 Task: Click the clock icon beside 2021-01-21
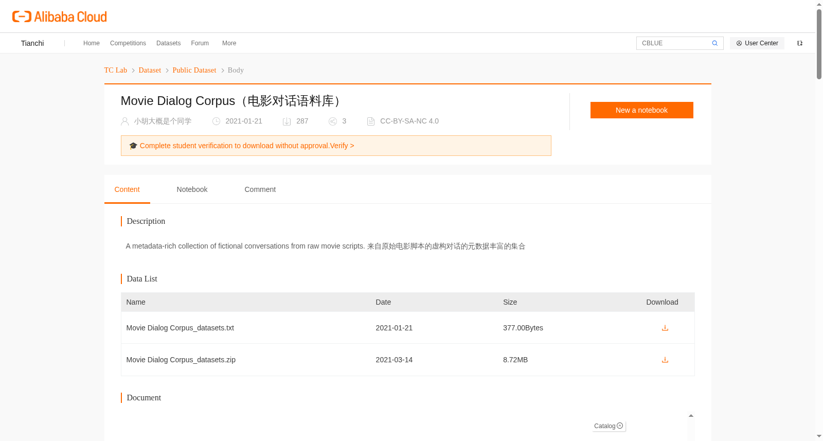(x=217, y=121)
